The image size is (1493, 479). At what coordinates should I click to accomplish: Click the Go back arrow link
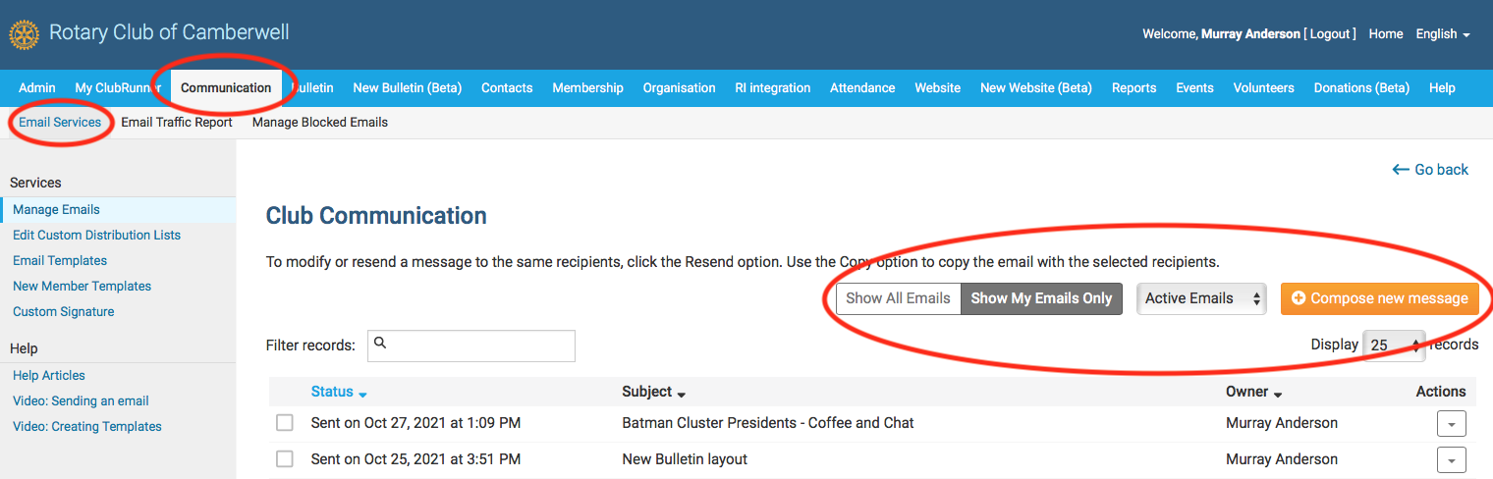pyautogui.click(x=1430, y=170)
